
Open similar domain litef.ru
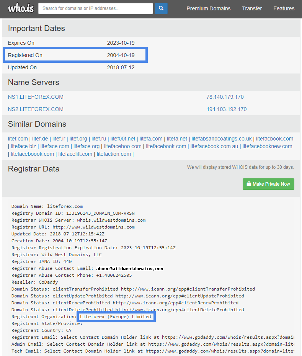(x=99, y=139)
